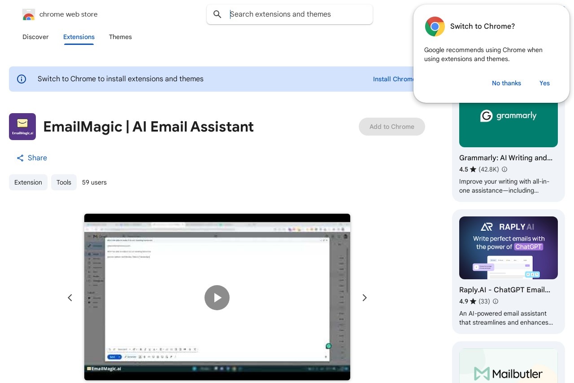
Task: Select the Extension category chip
Action: click(28, 182)
